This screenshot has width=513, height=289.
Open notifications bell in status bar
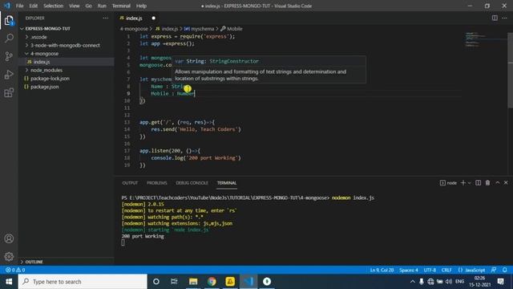pos(504,270)
